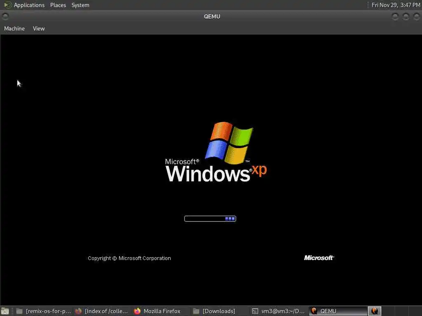Click the Copyright Microsoft Corporation text

pos(129,258)
